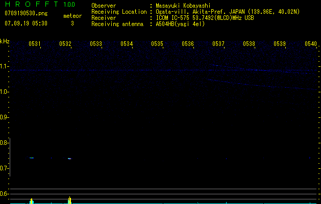Click the observer name Masayuki Kobayashi

click(x=183, y=6)
